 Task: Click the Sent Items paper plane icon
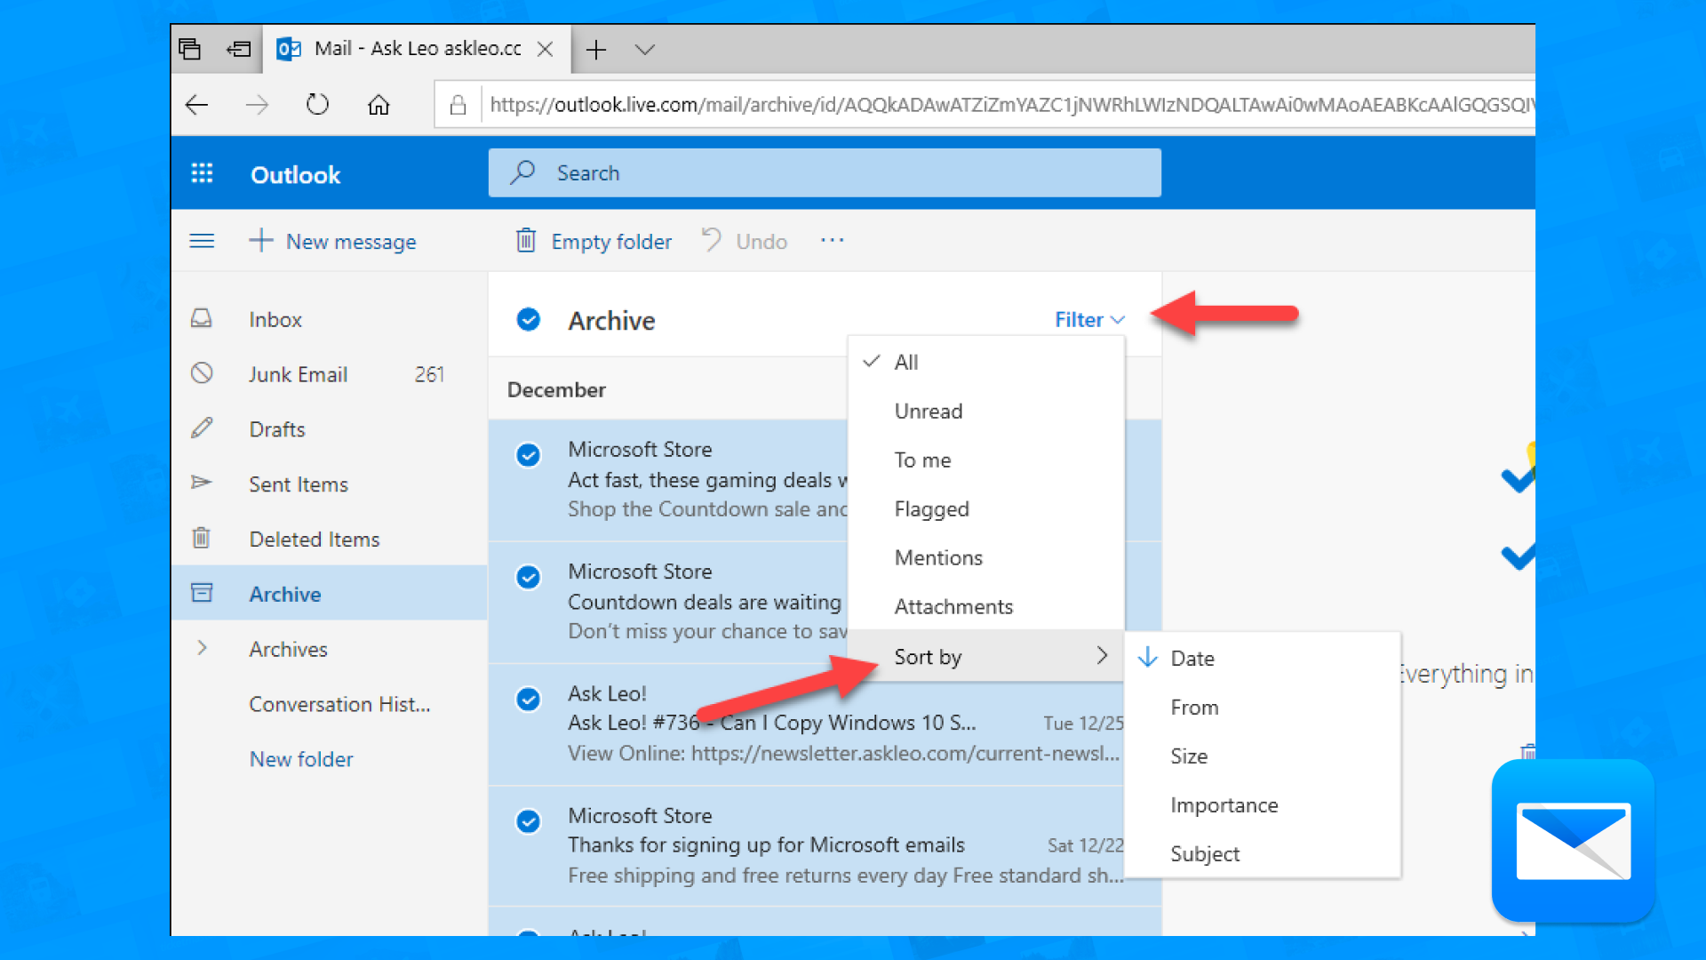[x=202, y=484]
